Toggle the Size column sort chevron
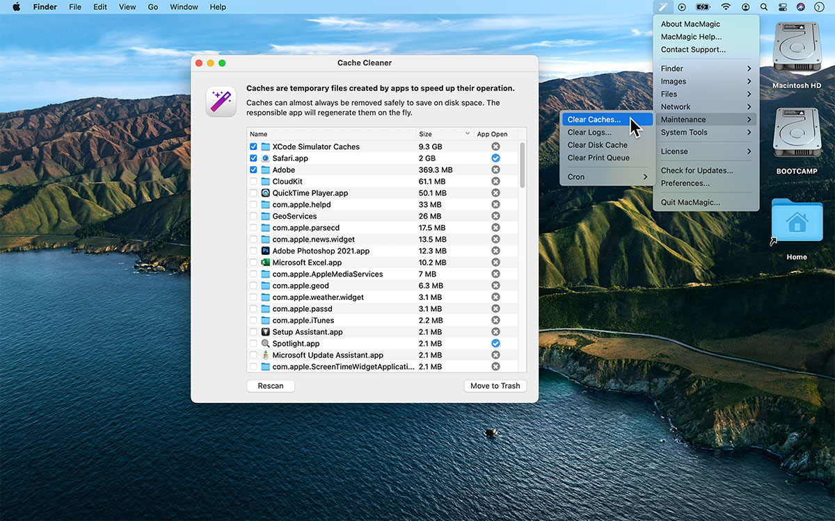835x521 pixels. coord(467,134)
